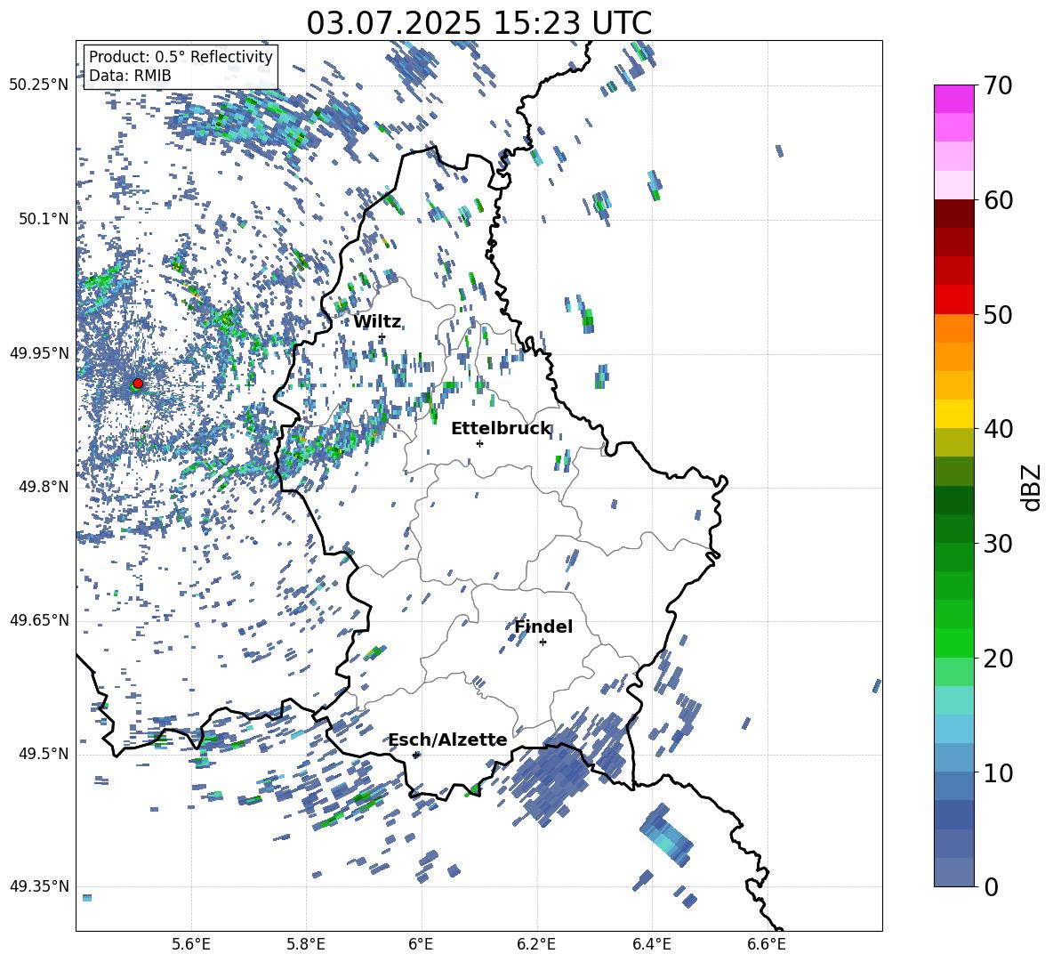This screenshot has width=1053, height=962.
Task: Click the title 03.07.2025 15:23 UTC
Action: pyautogui.click(x=478, y=23)
